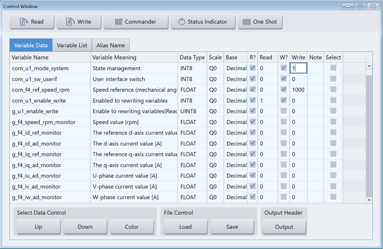The width and height of the screenshot is (383, 249).
Task: Maximize the Control Window
Action: pyautogui.click(x=360, y=6)
